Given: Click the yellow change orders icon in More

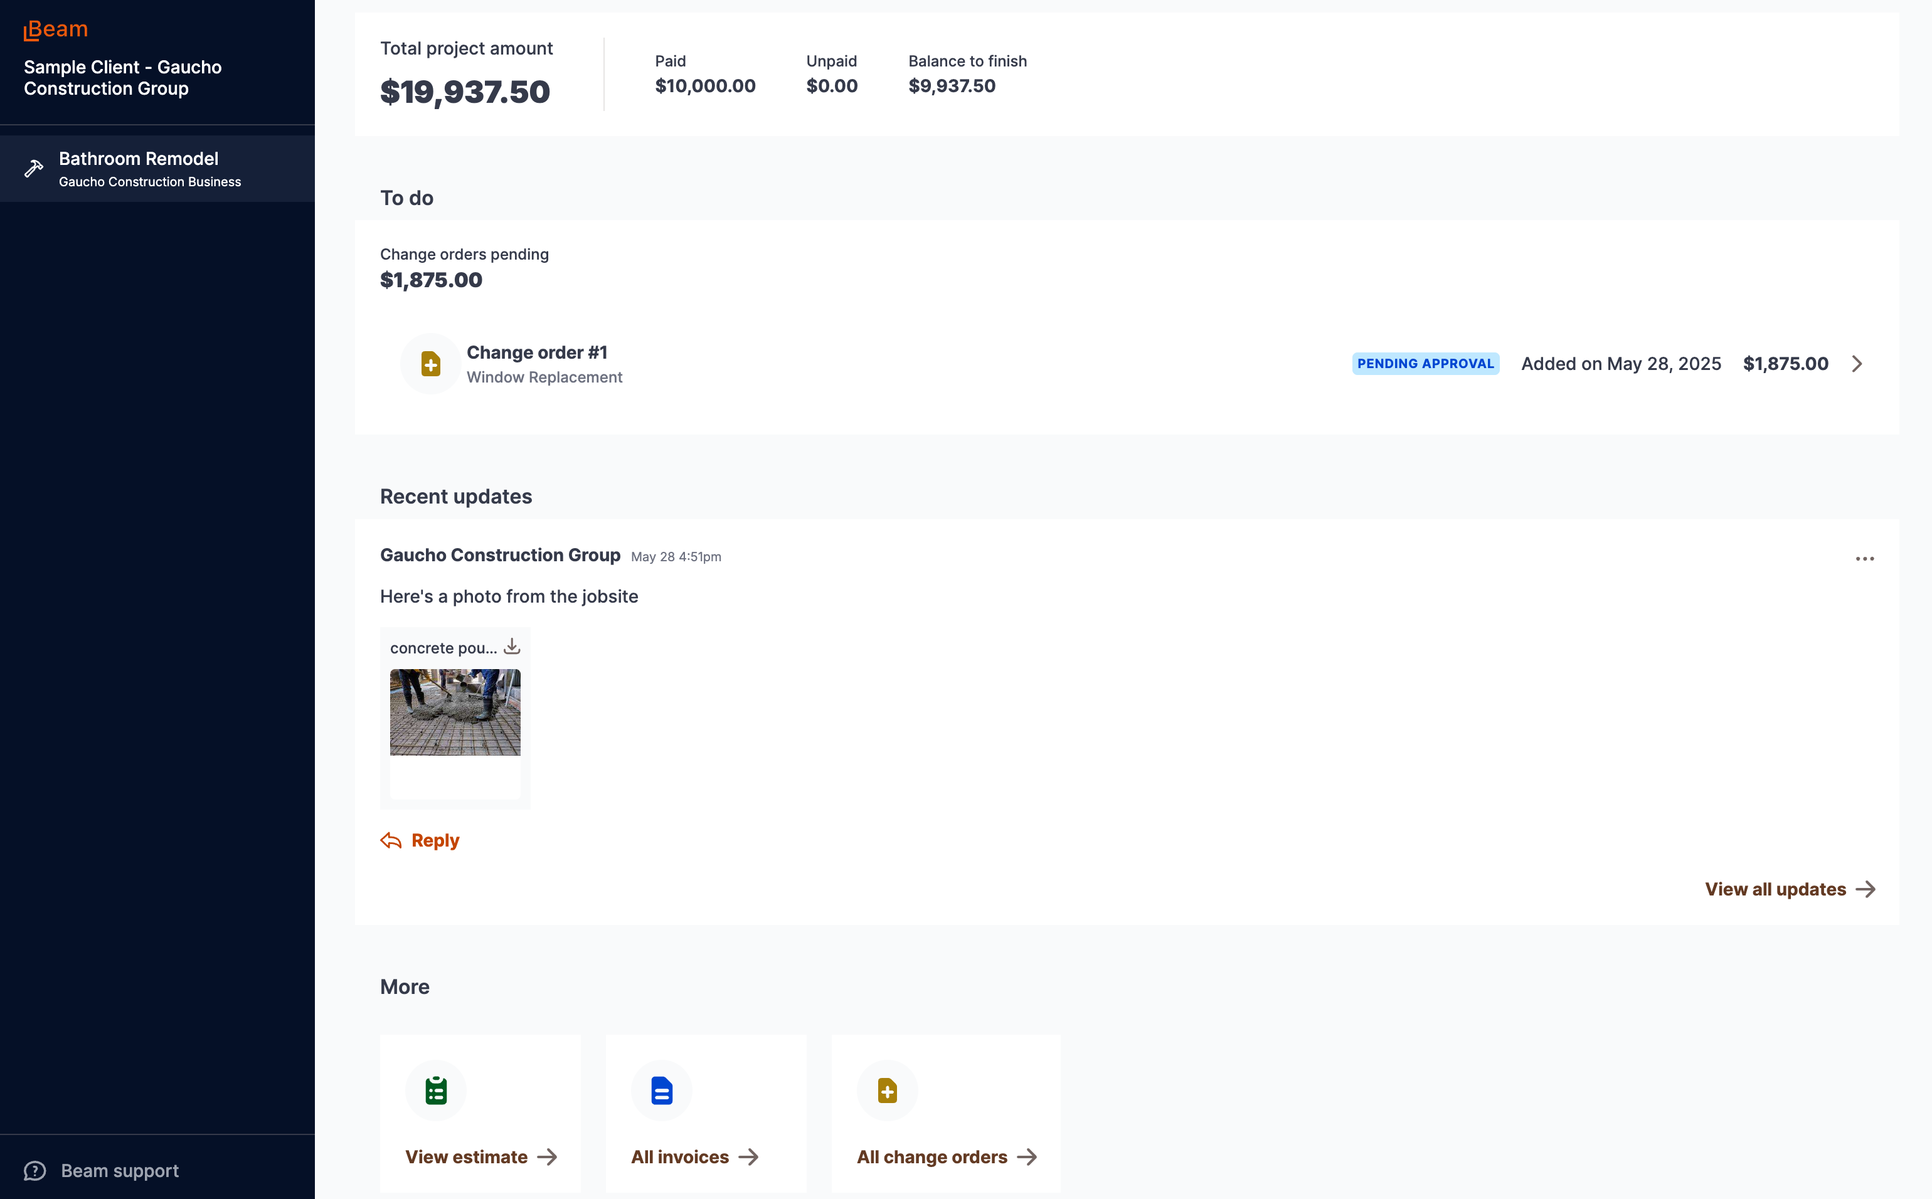Looking at the screenshot, I should tap(888, 1091).
